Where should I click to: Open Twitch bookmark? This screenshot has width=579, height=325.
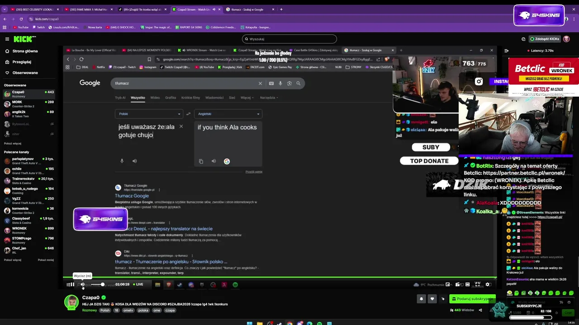[38, 27]
